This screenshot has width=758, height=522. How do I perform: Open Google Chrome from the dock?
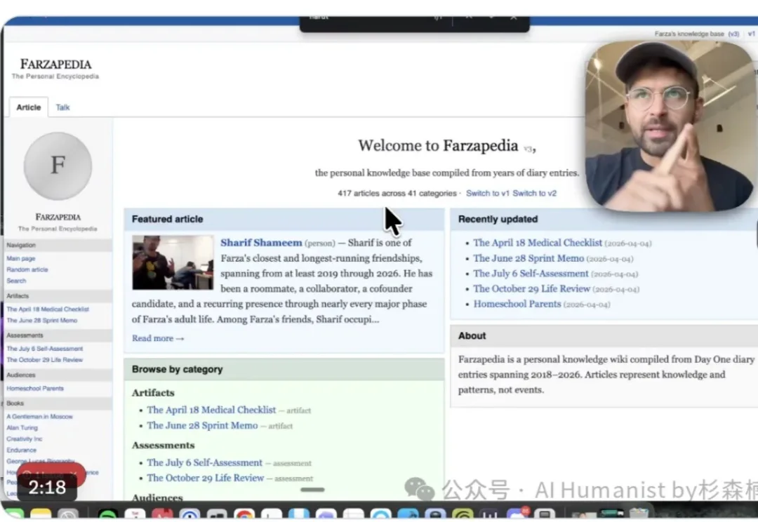[x=244, y=516]
